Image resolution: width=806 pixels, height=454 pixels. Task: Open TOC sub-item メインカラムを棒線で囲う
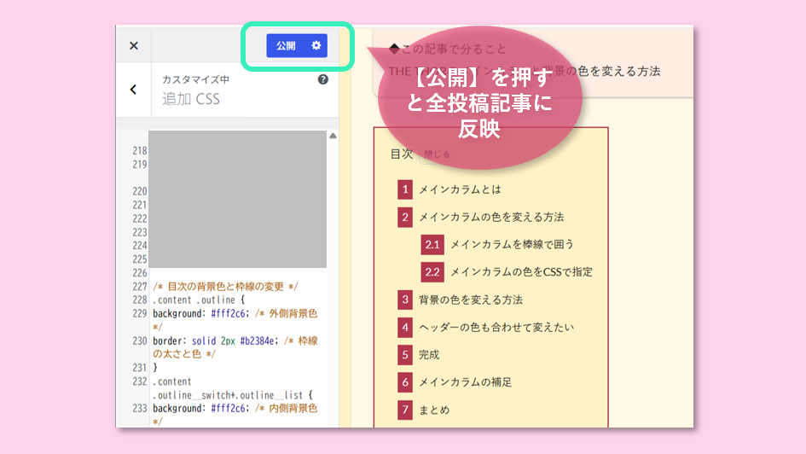tap(512, 244)
